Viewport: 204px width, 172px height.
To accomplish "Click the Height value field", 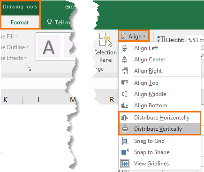I will [x=196, y=40].
